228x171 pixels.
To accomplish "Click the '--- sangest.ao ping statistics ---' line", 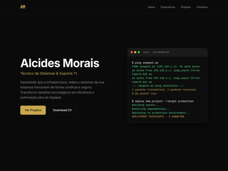I will [x=158, y=86].
